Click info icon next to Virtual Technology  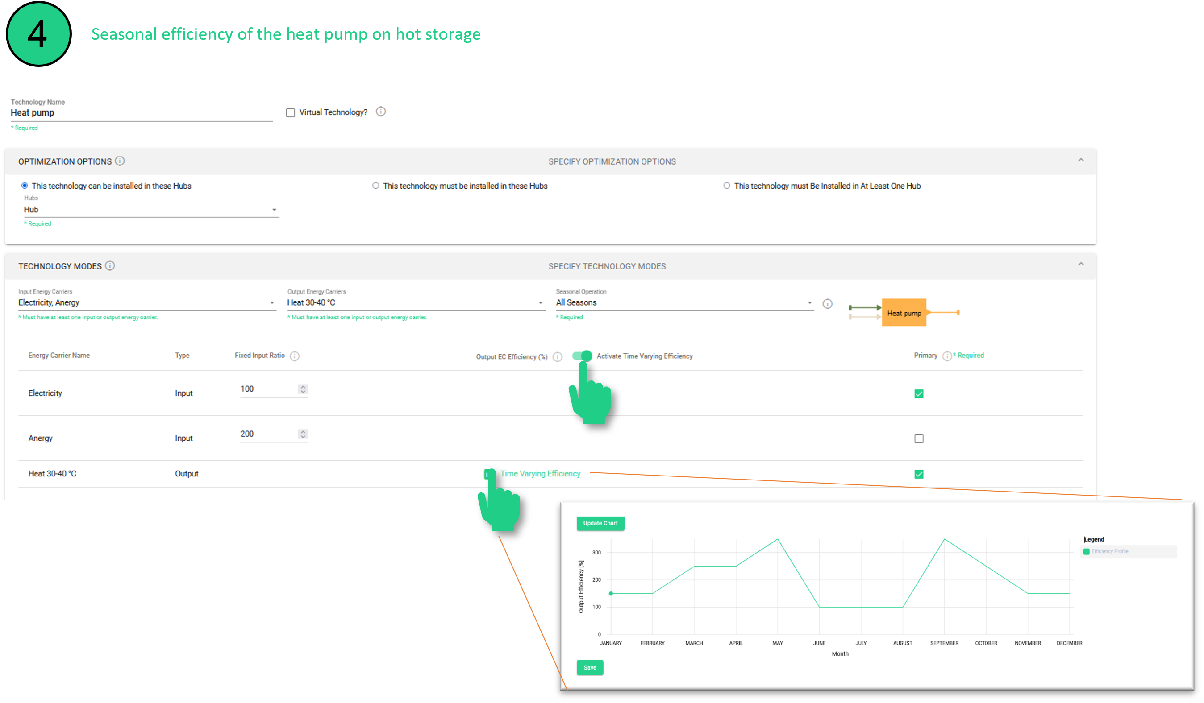pos(380,112)
